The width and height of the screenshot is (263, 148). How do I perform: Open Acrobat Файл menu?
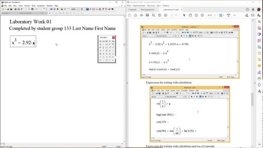(129, 5)
